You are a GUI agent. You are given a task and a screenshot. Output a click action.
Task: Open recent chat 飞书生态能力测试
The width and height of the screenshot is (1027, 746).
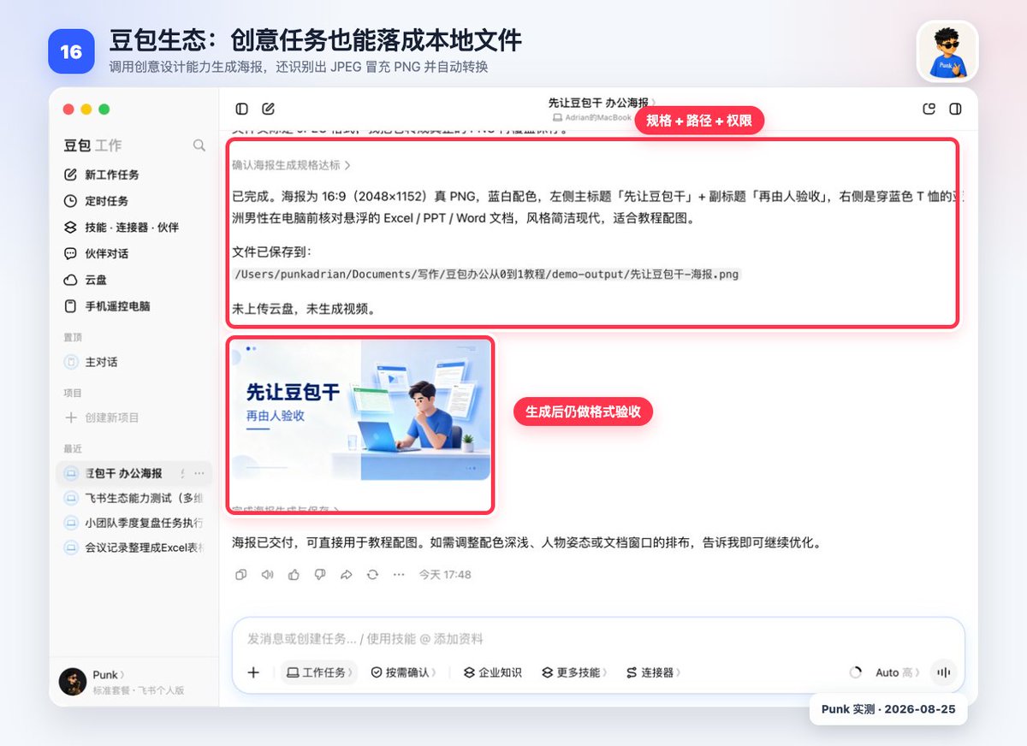pyautogui.click(x=134, y=498)
